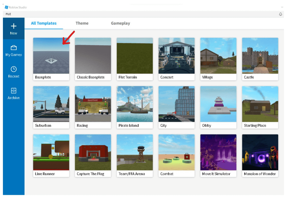Viewport: 286px width, 198px height.
Task: Pick the Concert template
Action: pyautogui.click(x=177, y=56)
